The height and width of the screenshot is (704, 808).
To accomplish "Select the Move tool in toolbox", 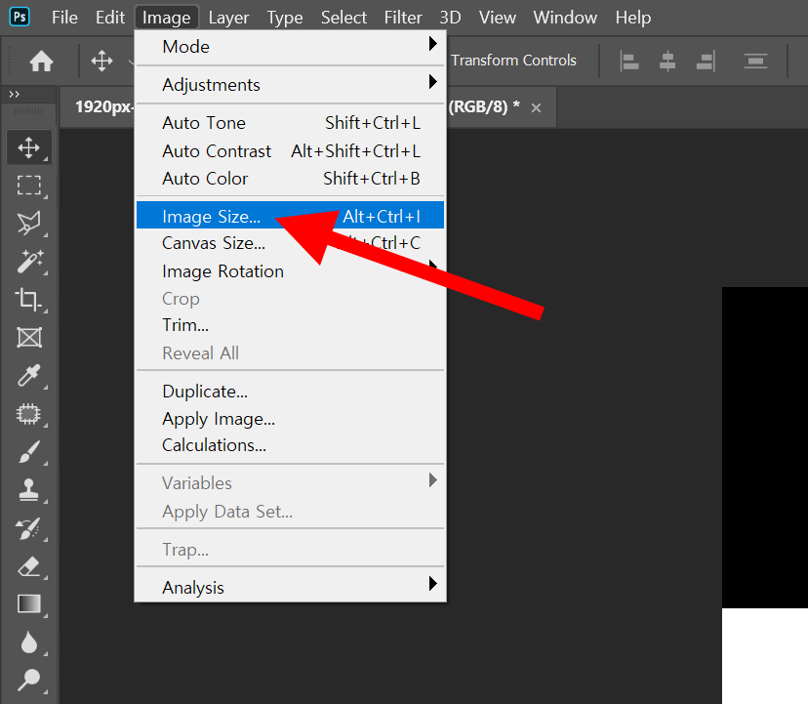I will coord(29,147).
